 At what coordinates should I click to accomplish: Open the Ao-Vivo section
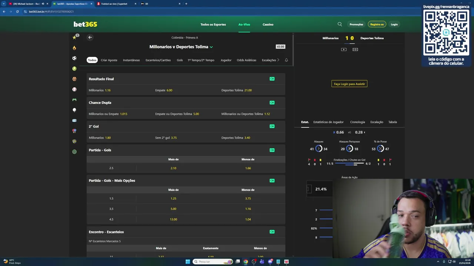244,24
